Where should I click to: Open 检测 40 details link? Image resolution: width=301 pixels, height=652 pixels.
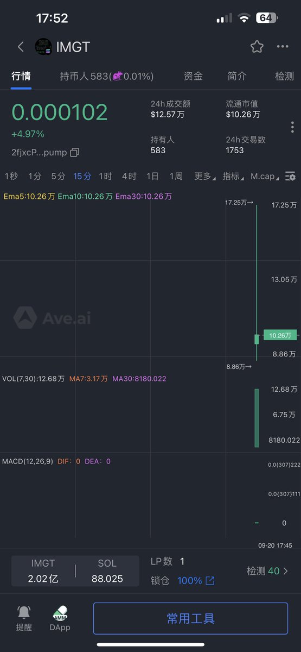pos(267,571)
